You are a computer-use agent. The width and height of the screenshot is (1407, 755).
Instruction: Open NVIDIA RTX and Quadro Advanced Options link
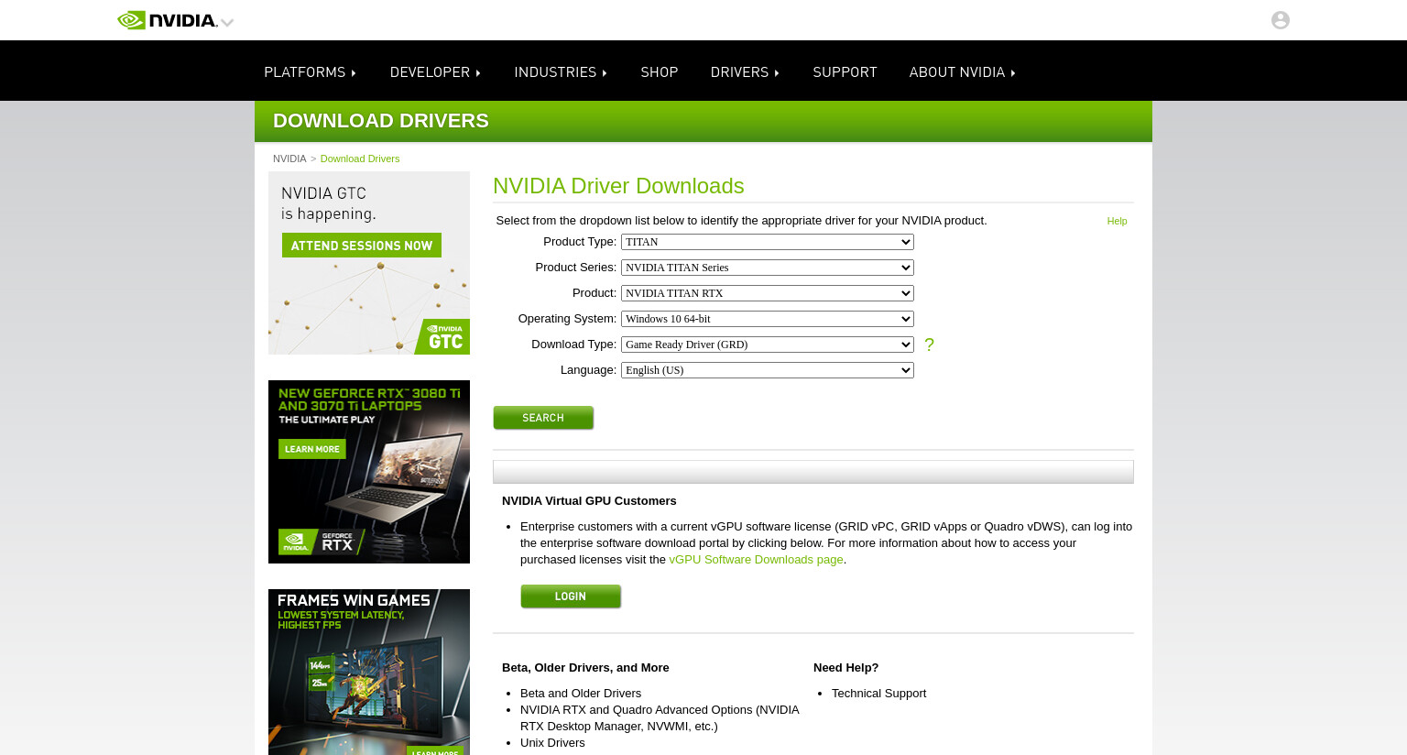660,718
